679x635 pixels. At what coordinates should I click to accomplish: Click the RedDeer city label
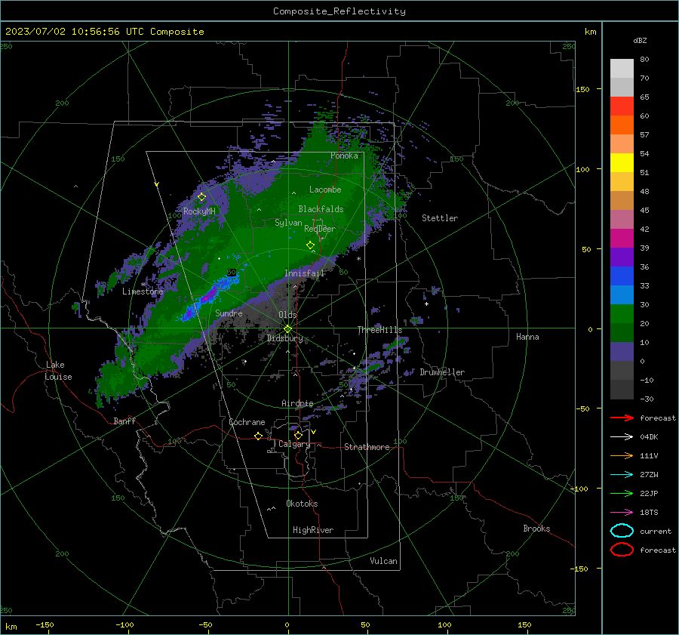320,229
